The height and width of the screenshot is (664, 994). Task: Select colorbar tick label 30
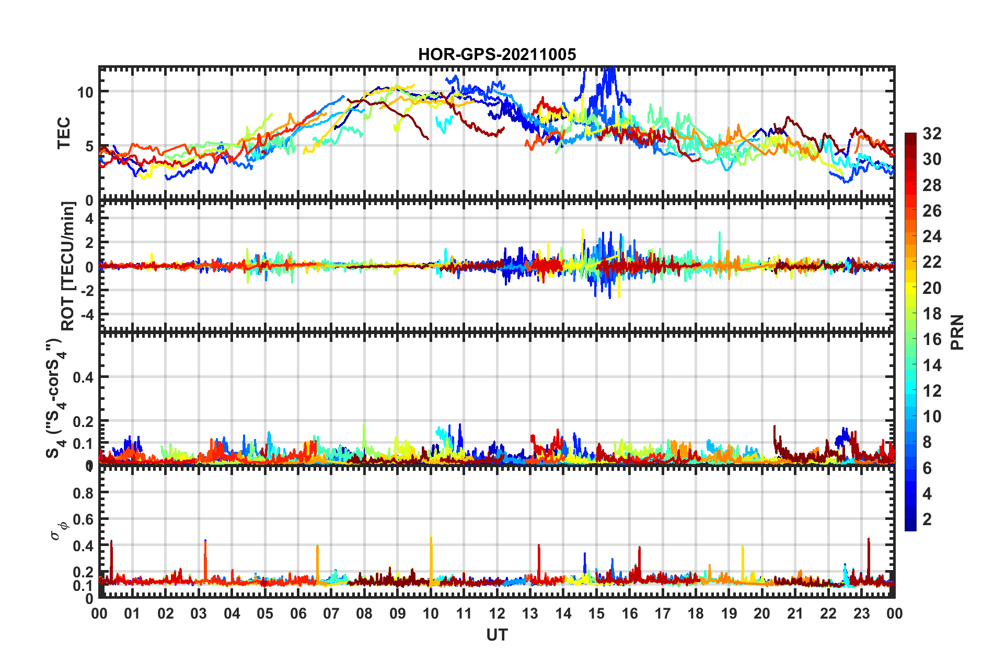932,159
